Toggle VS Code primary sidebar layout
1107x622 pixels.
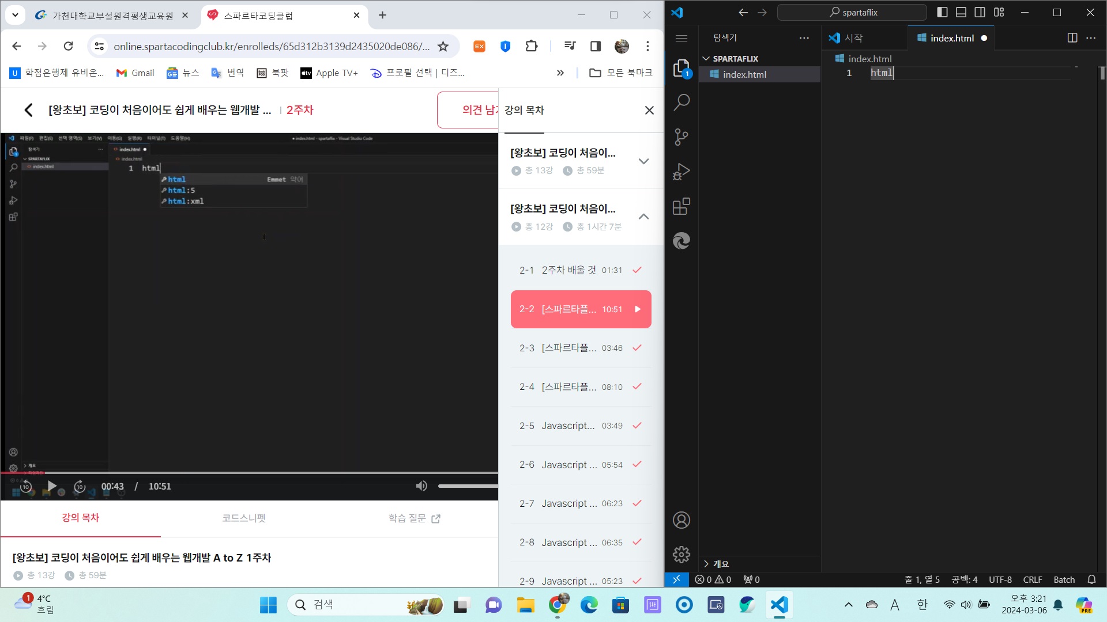click(x=943, y=12)
